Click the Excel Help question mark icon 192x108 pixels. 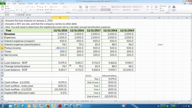185,4
